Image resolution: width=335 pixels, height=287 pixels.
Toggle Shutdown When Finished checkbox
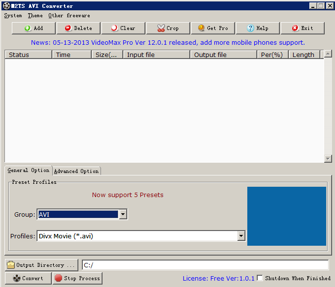click(x=260, y=278)
